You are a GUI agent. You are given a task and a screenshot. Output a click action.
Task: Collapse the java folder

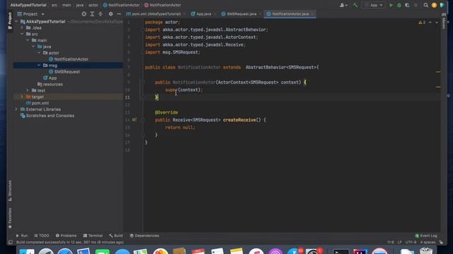click(x=33, y=47)
